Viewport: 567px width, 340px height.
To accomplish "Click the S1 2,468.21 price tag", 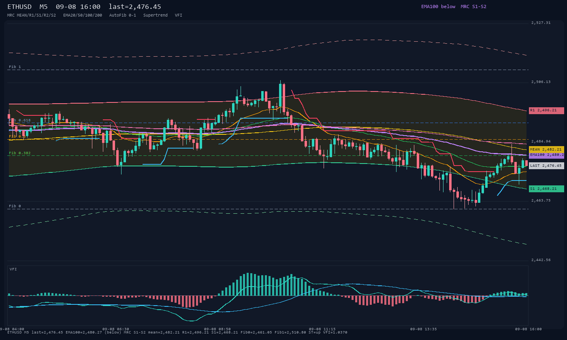I will [546, 189].
